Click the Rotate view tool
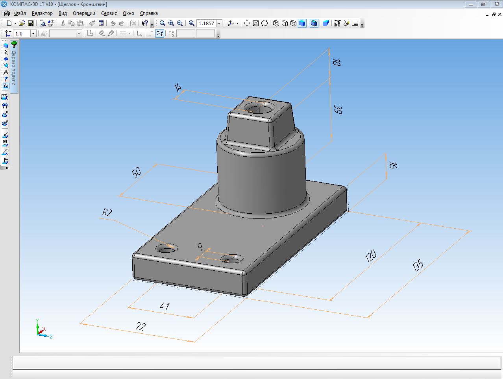The width and height of the screenshot is (503, 379). 264,23
